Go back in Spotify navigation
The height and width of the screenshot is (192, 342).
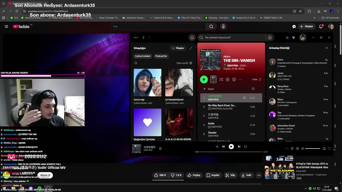(x=143, y=38)
